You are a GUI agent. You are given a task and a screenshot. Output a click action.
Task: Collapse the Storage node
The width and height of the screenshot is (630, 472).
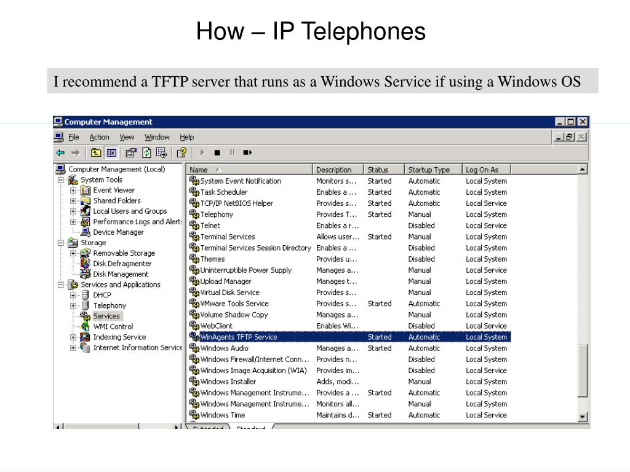click(61, 243)
